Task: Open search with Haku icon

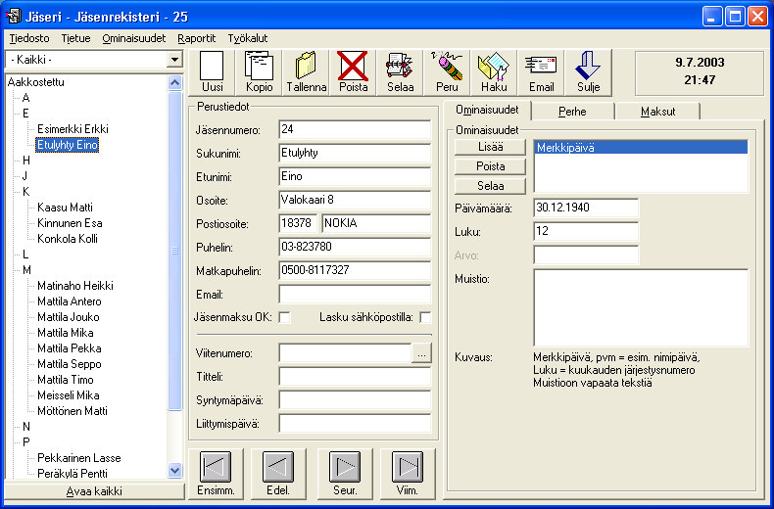Action: pos(494,72)
